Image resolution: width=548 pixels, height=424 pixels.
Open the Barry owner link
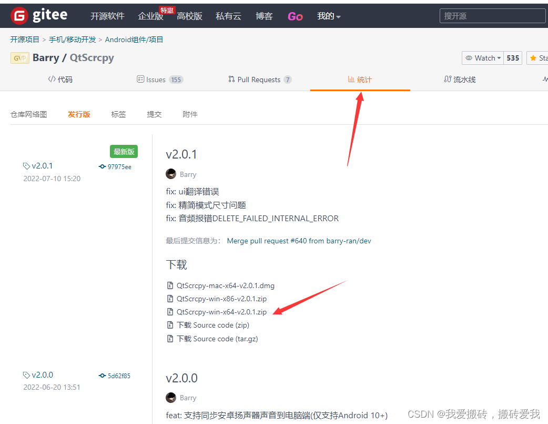click(x=46, y=58)
